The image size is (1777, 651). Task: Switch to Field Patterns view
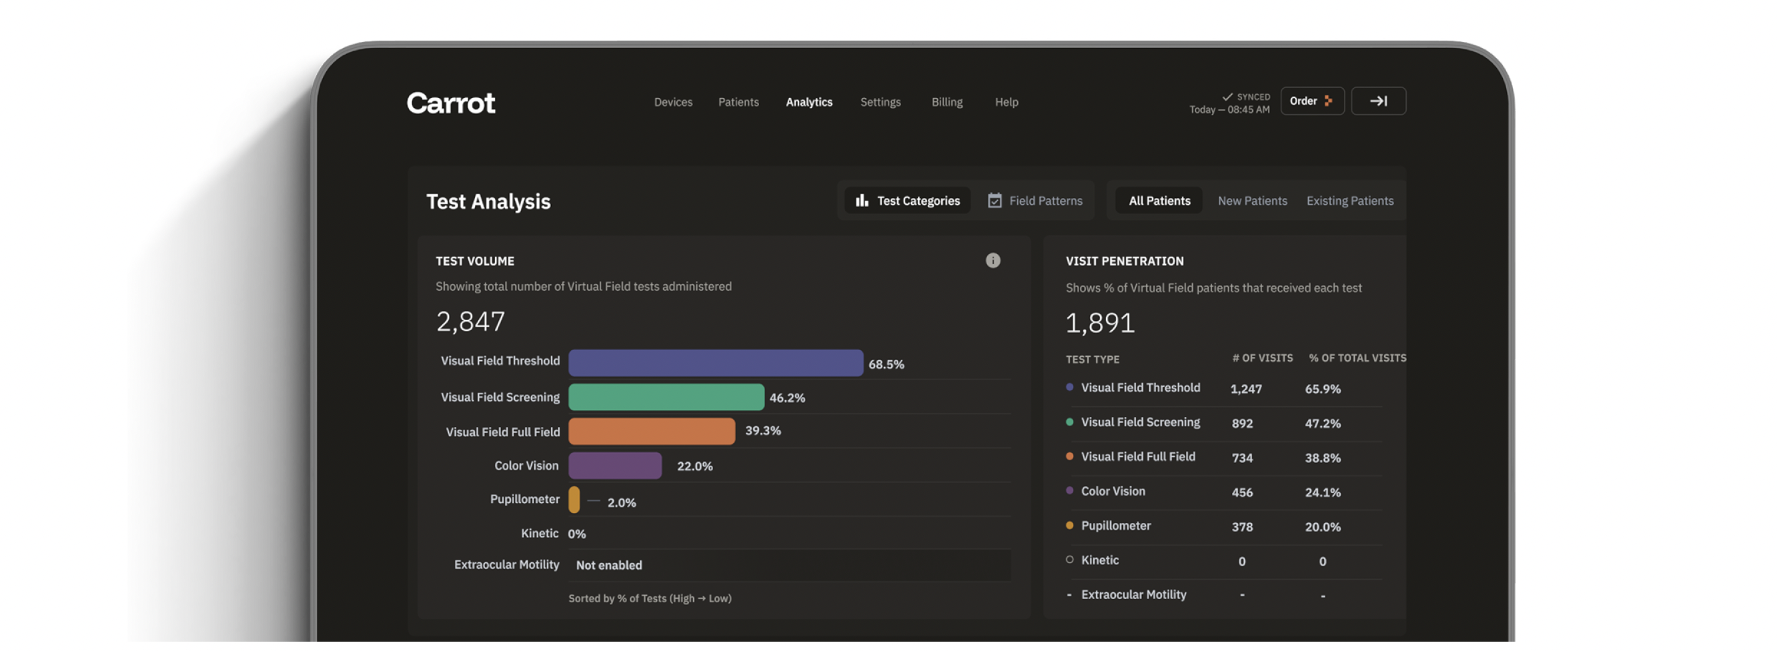click(x=1035, y=201)
